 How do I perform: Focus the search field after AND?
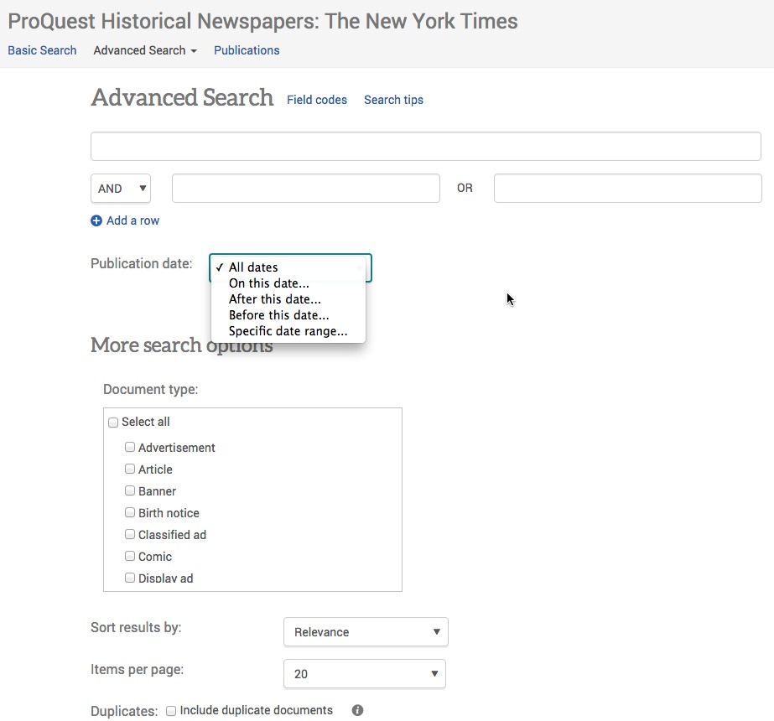pyautogui.click(x=305, y=188)
